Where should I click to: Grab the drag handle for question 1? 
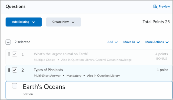click(9, 54)
